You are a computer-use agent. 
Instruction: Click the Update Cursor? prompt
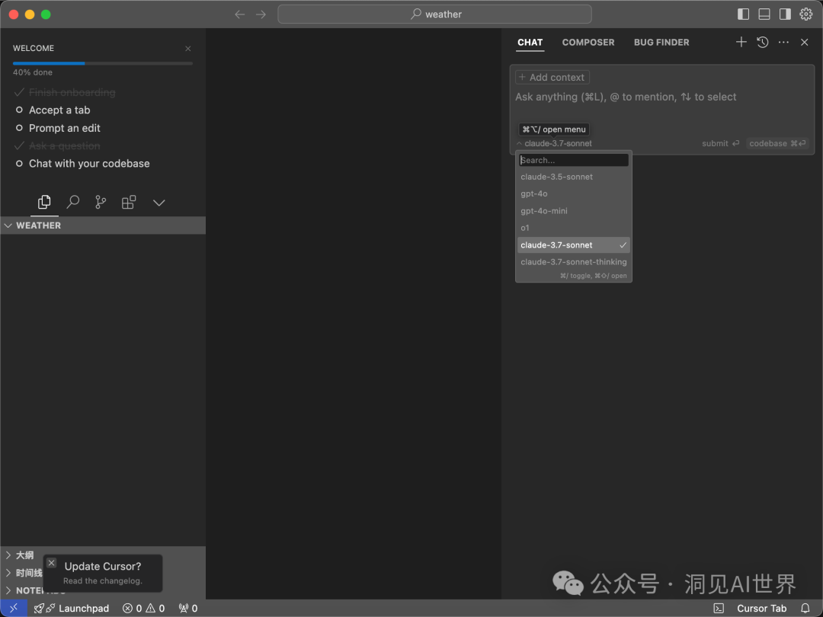(103, 567)
